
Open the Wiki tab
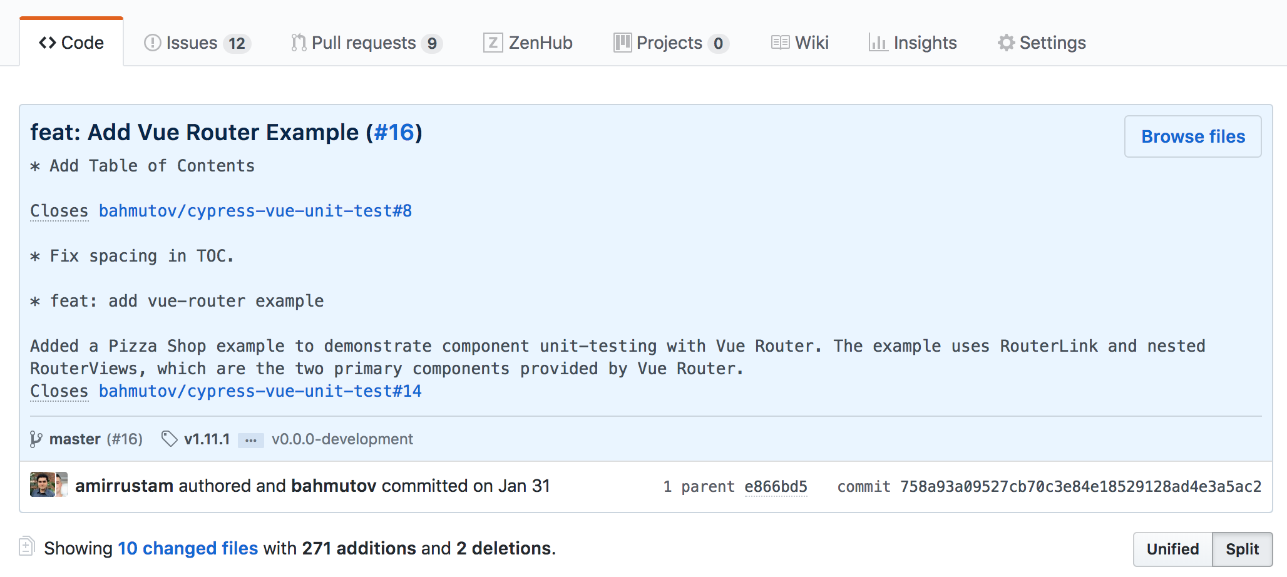tap(800, 43)
